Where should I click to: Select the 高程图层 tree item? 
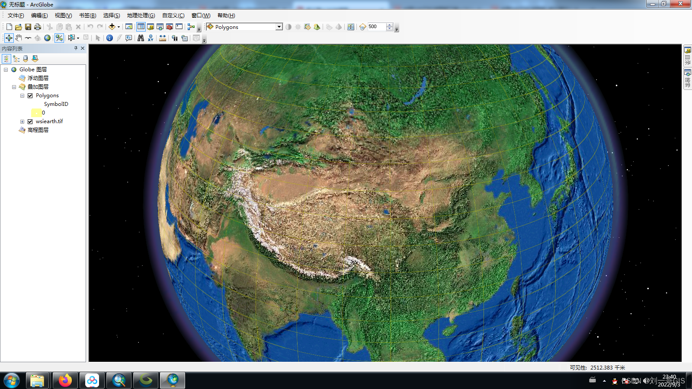38,130
